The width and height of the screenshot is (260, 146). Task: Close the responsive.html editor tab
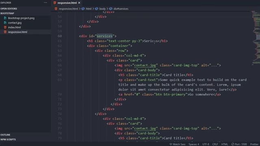click(x=79, y=3)
